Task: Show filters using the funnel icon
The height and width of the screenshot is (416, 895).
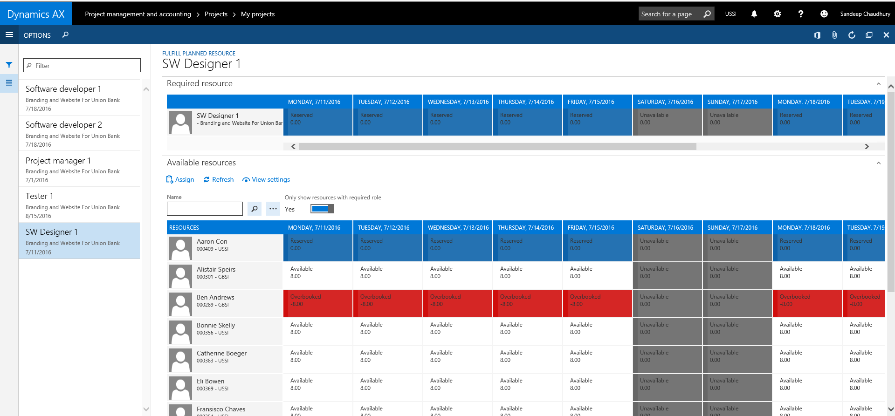Action: (x=9, y=65)
